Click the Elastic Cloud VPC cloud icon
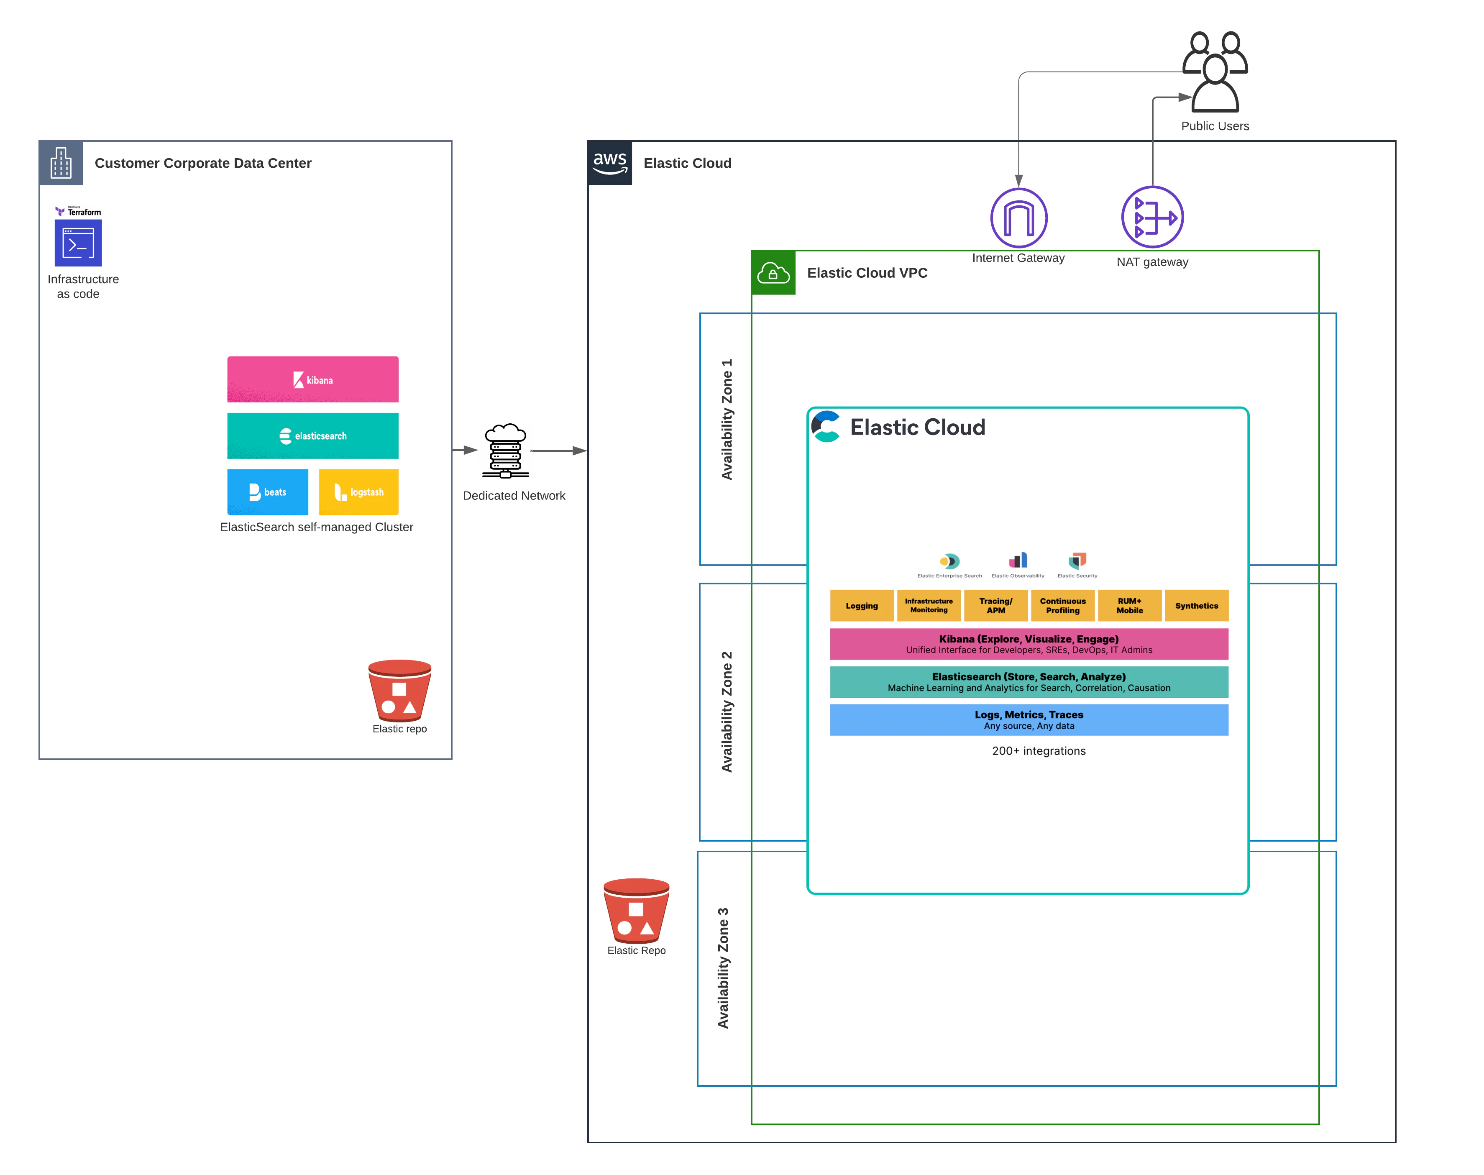 (773, 273)
